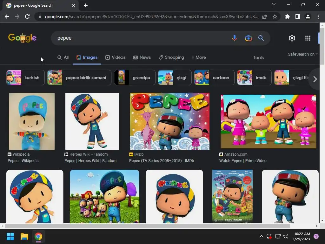Screen dimensions: 325x244
Task: Switch to Videos results
Action: [x=116, y=58]
